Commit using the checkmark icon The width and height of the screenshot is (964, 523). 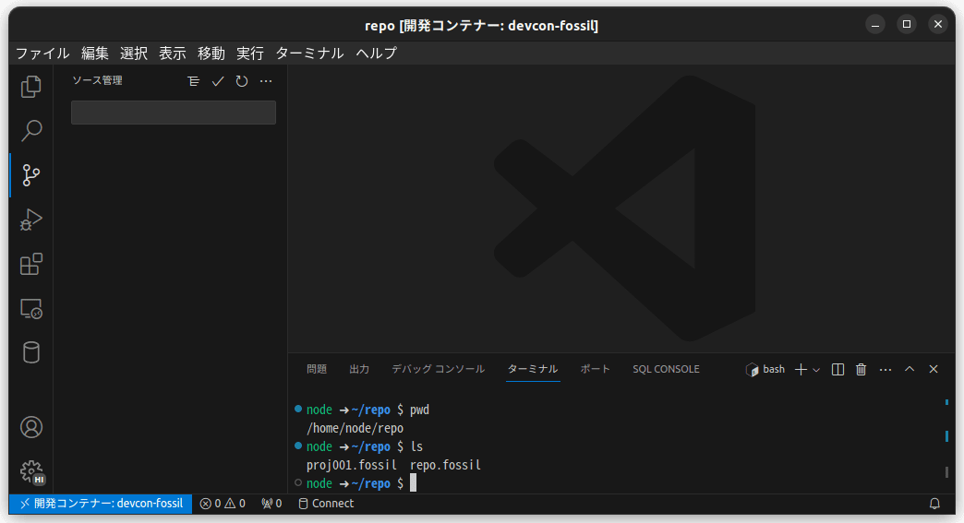click(x=218, y=81)
